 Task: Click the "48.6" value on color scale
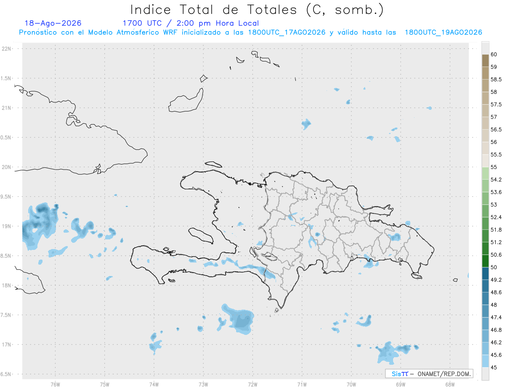coord(496,292)
